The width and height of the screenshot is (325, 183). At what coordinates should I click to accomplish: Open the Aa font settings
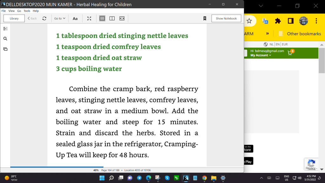pyautogui.click(x=75, y=18)
